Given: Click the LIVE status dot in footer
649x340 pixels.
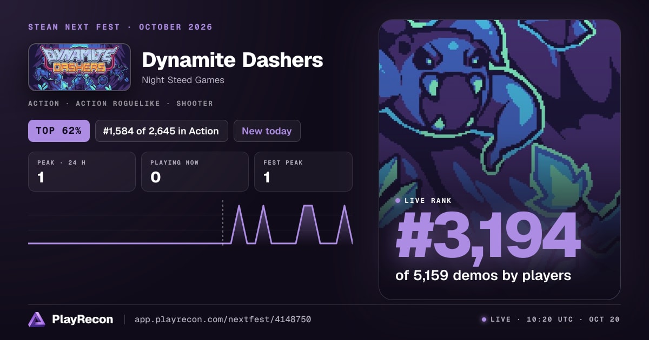Looking at the screenshot, I should 484,319.
